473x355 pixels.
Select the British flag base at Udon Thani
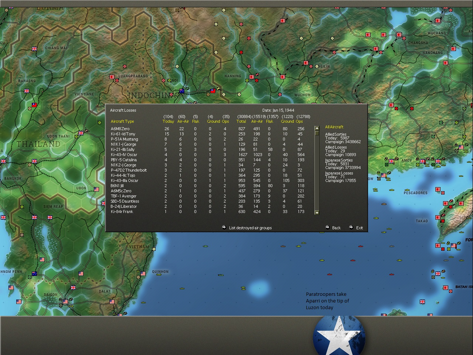tap(81, 133)
